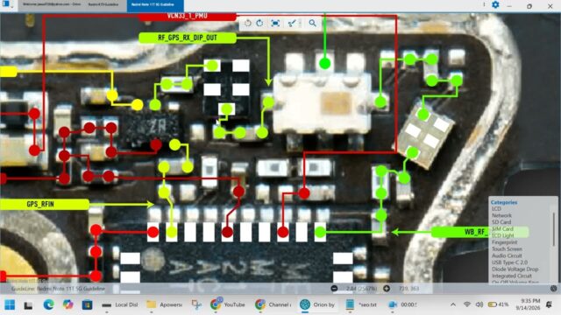Screen dimensions: 561x315
Task: Click the zoom value 2.84 readout
Action: tap(361, 288)
